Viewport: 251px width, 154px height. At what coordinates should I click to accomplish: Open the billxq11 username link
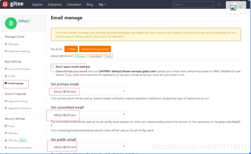24,21
